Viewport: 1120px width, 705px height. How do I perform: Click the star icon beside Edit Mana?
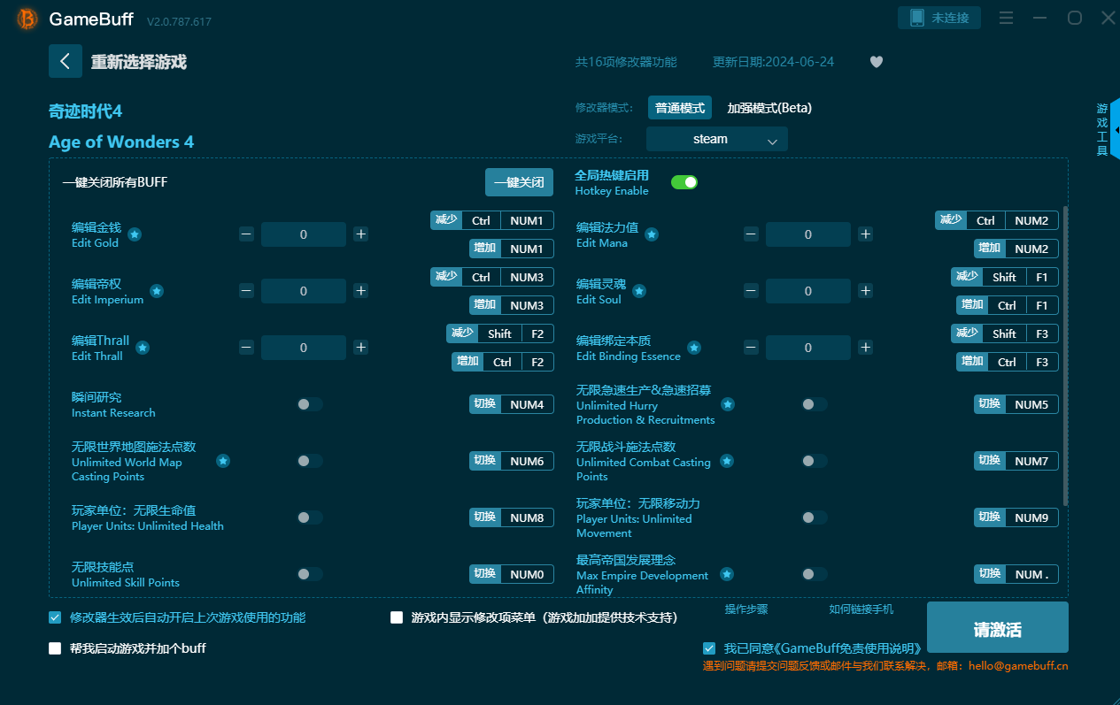[652, 234]
